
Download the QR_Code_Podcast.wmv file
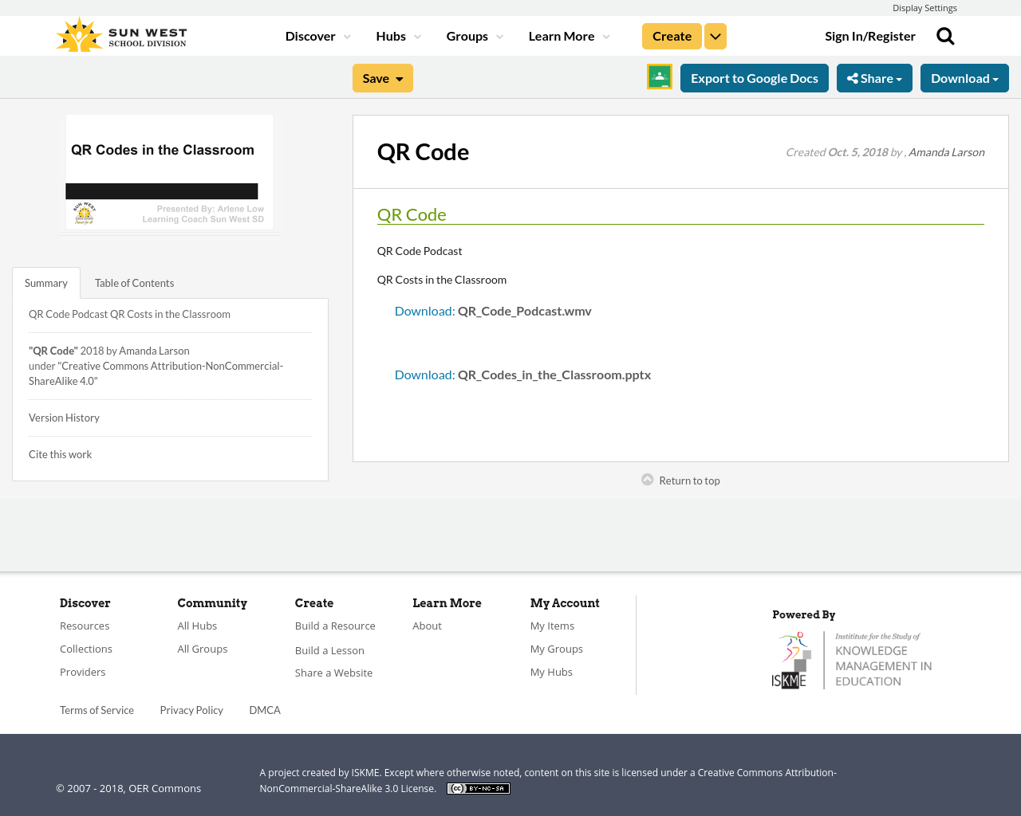click(x=424, y=309)
